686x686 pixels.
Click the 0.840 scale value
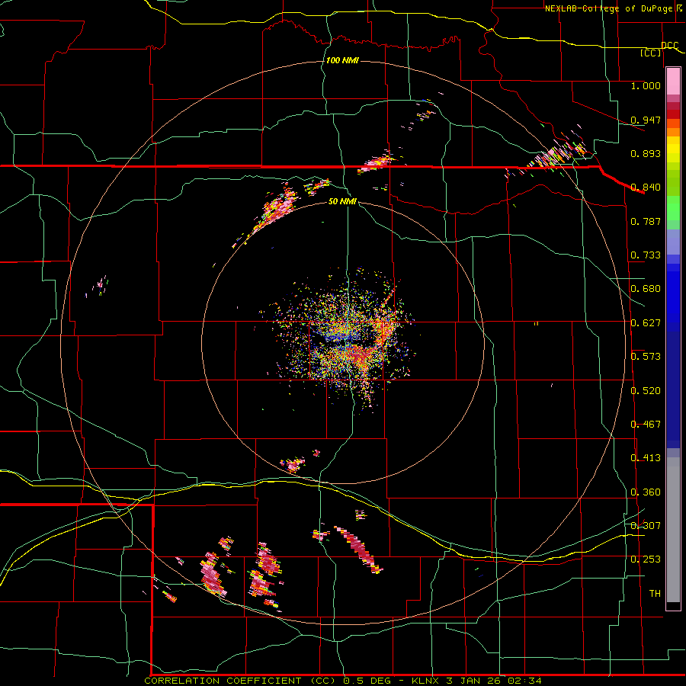[646, 188]
